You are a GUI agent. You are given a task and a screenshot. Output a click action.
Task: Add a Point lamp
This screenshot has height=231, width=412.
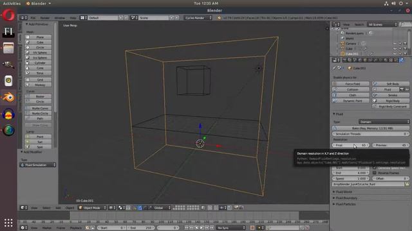39,137
